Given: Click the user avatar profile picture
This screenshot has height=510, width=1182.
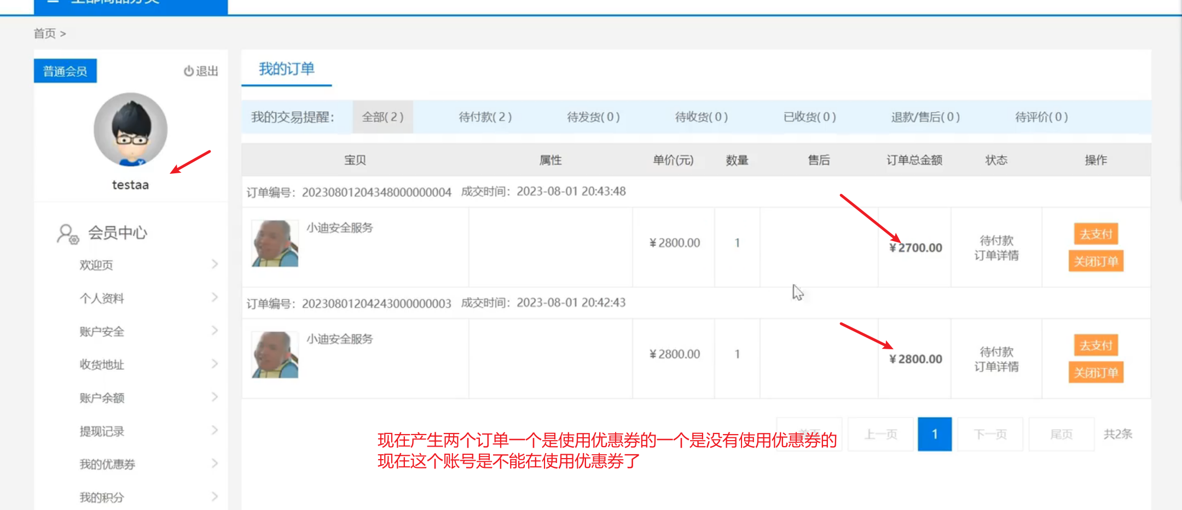Looking at the screenshot, I should [130, 130].
